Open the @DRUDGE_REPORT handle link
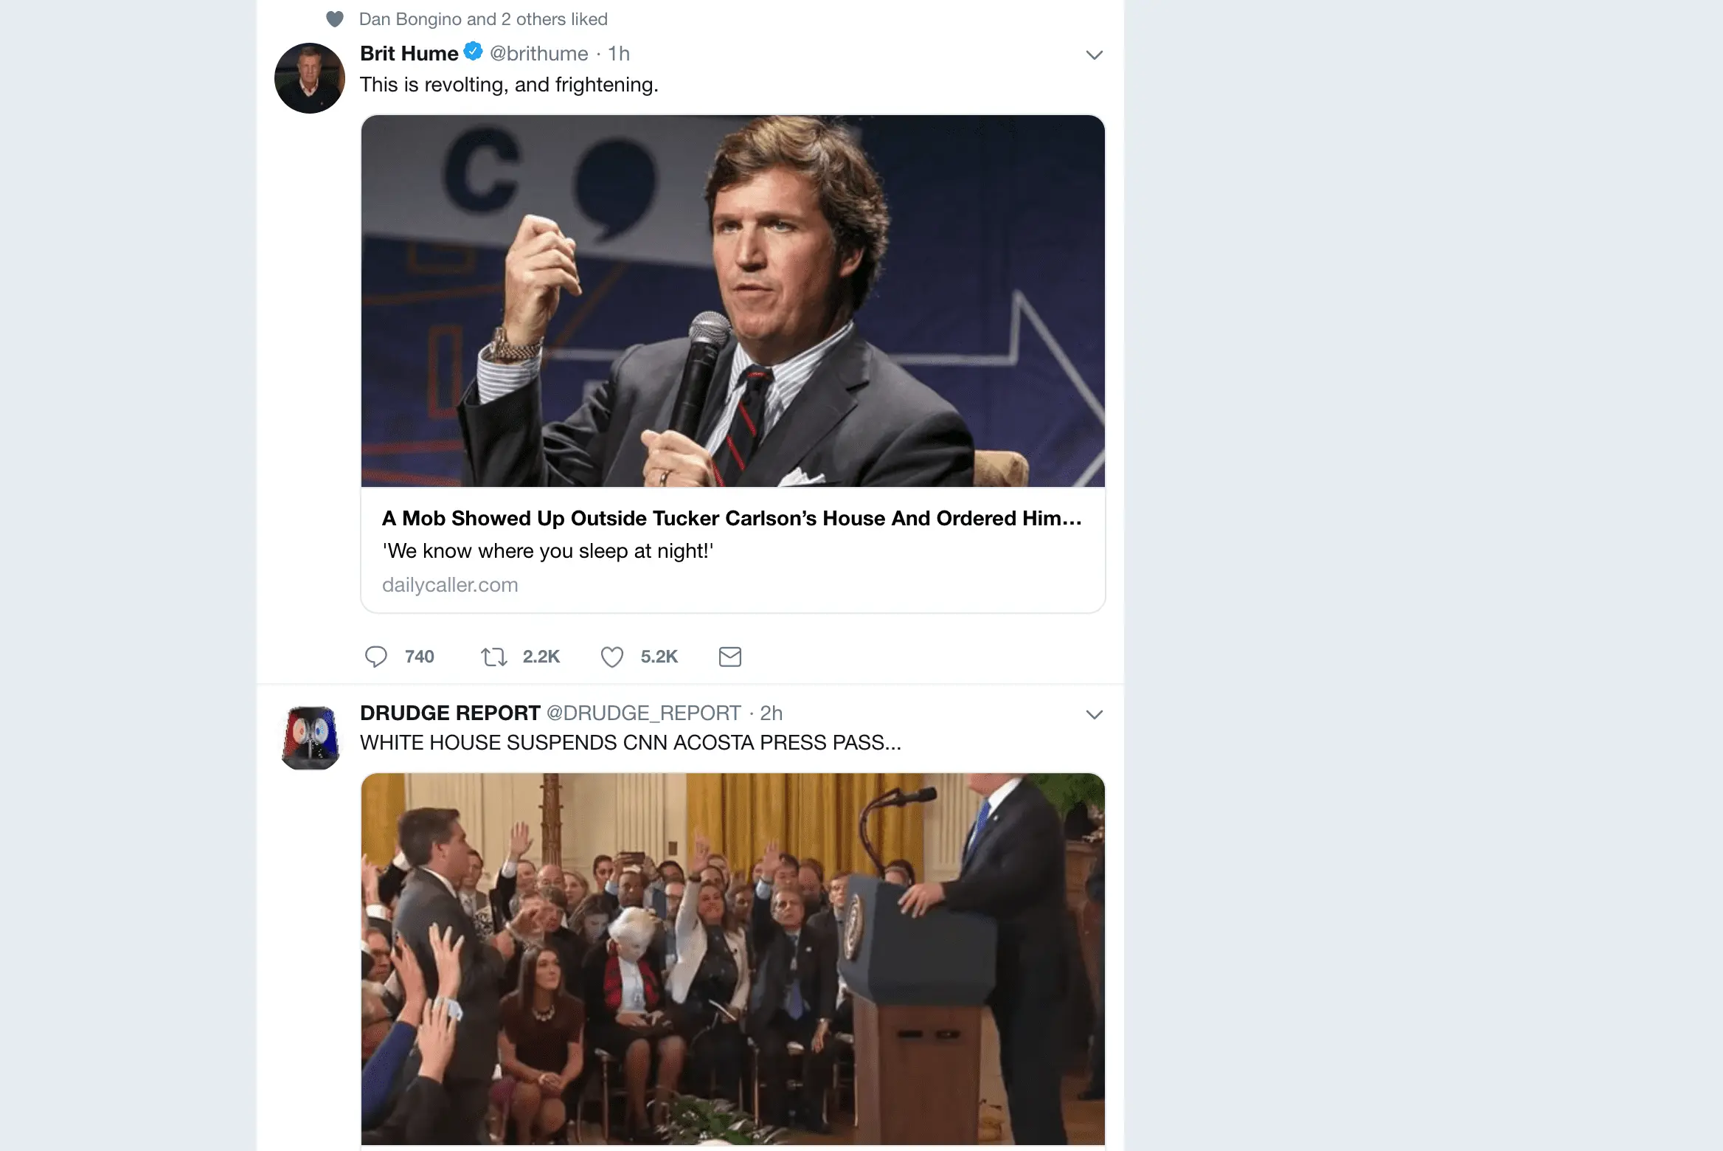 click(x=643, y=713)
